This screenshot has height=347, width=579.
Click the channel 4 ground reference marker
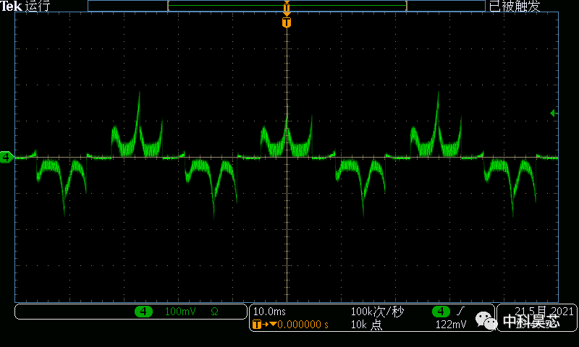[7, 158]
